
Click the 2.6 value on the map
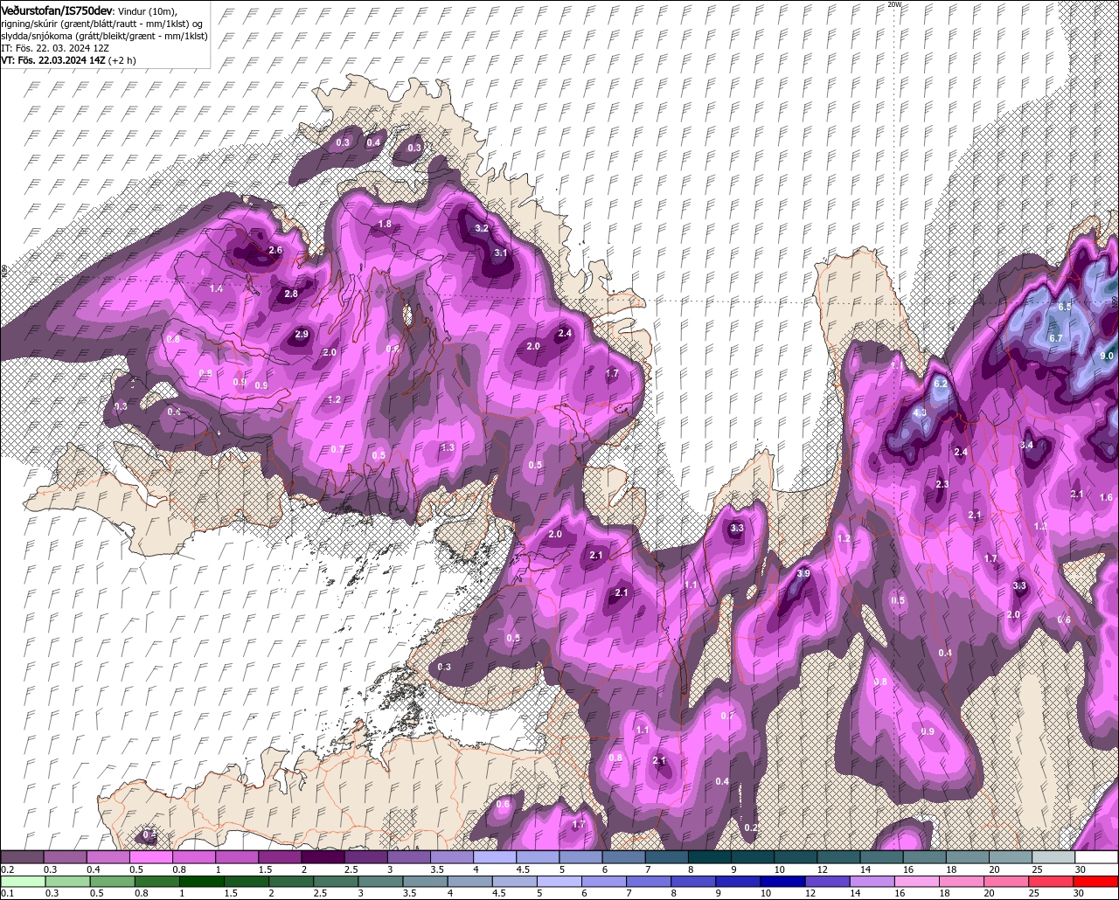275,251
